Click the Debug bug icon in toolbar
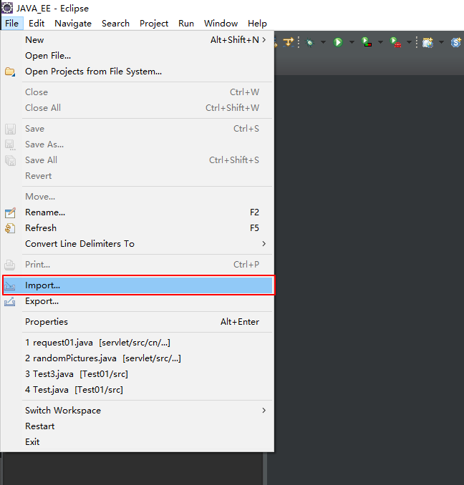The image size is (464, 485). coord(309,42)
